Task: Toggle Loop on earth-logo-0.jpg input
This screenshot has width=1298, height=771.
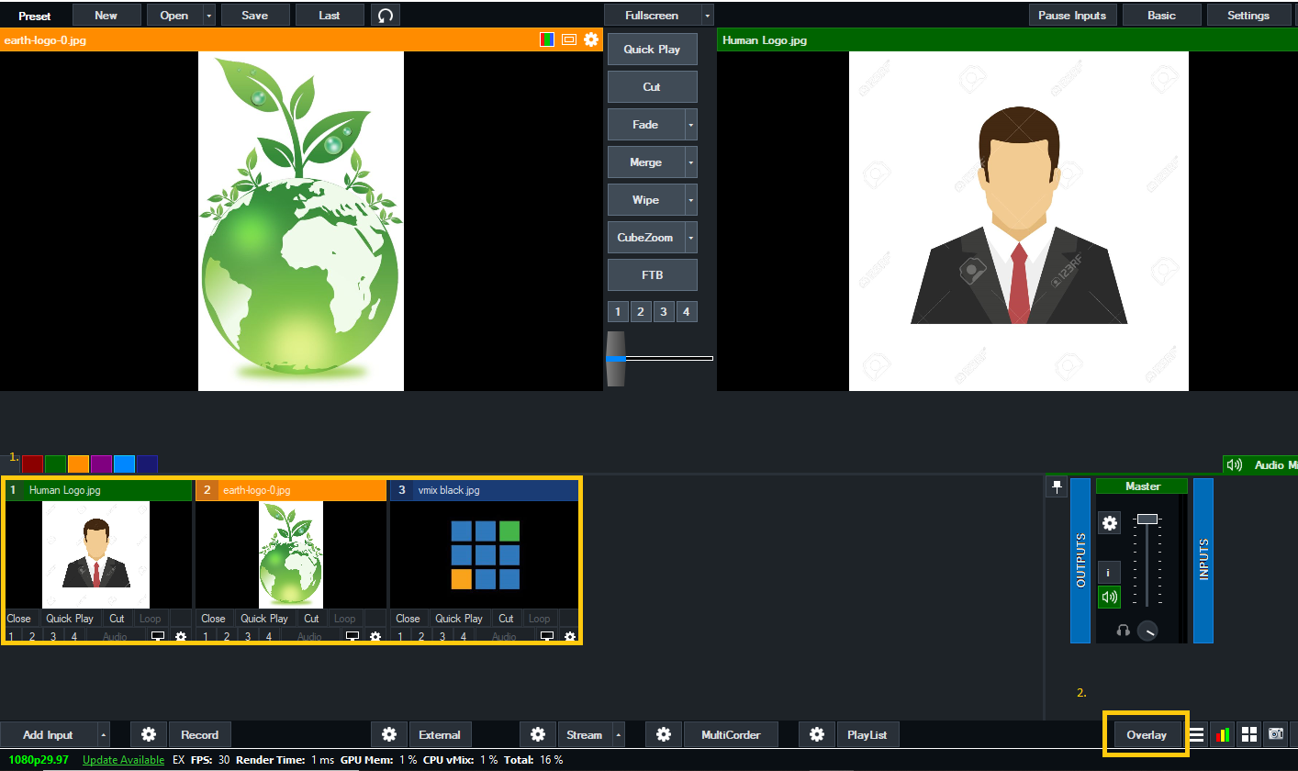Action: (344, 619)
